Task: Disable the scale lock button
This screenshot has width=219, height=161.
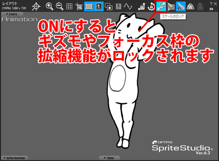Action: [x=161, y=7]
